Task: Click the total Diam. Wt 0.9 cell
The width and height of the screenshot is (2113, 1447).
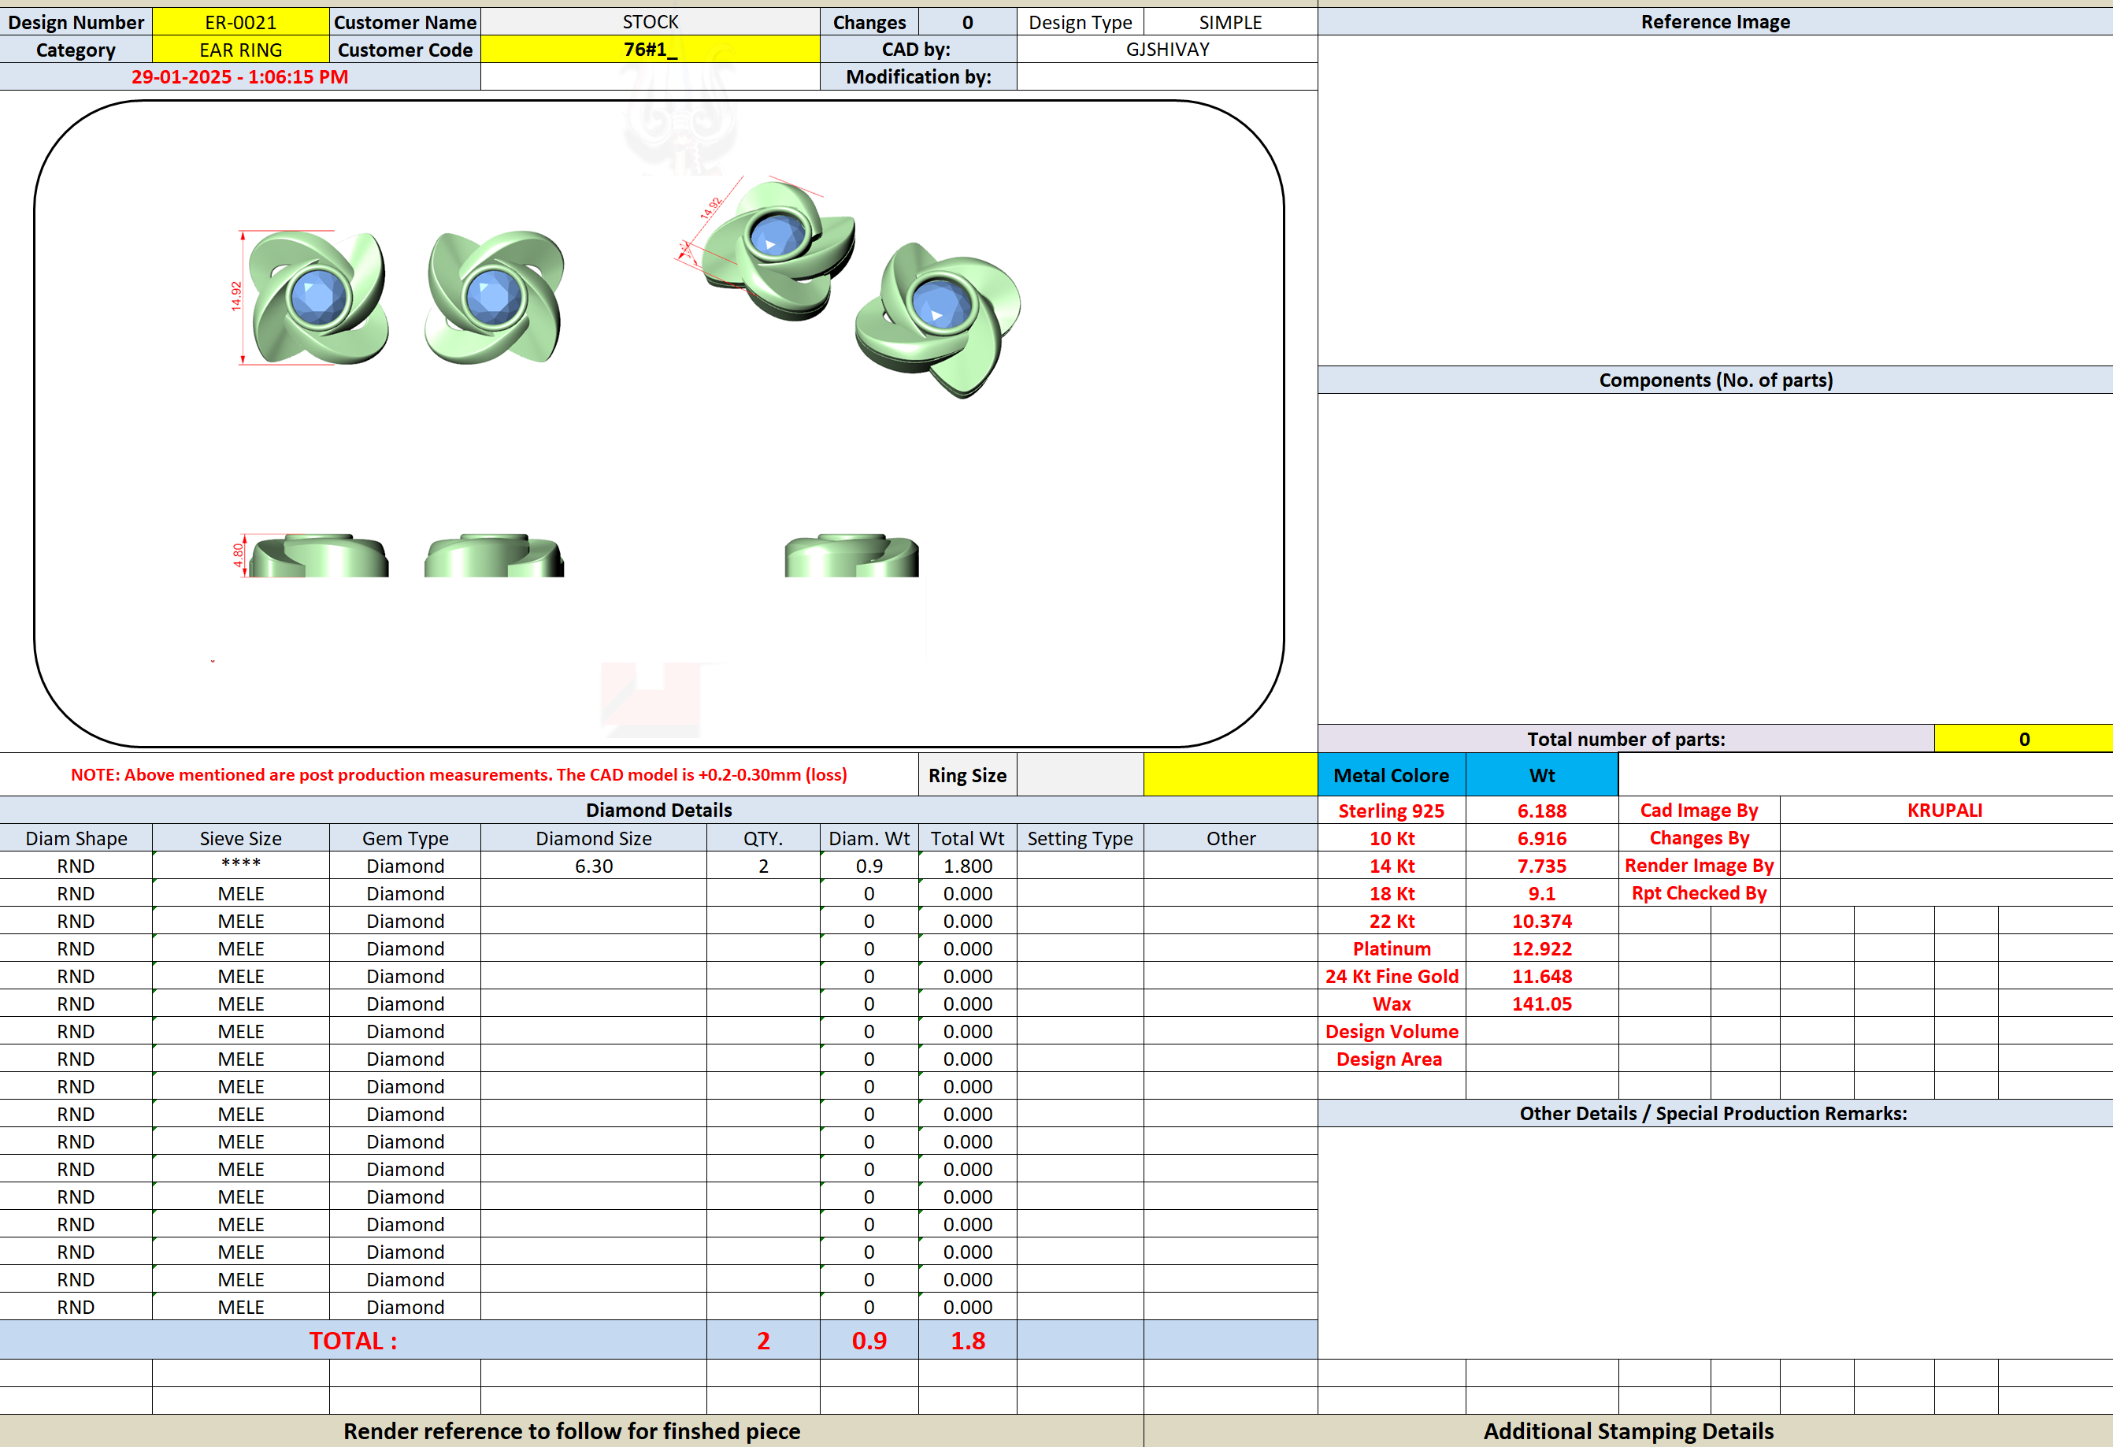Action: click(x=869, y=1340)
